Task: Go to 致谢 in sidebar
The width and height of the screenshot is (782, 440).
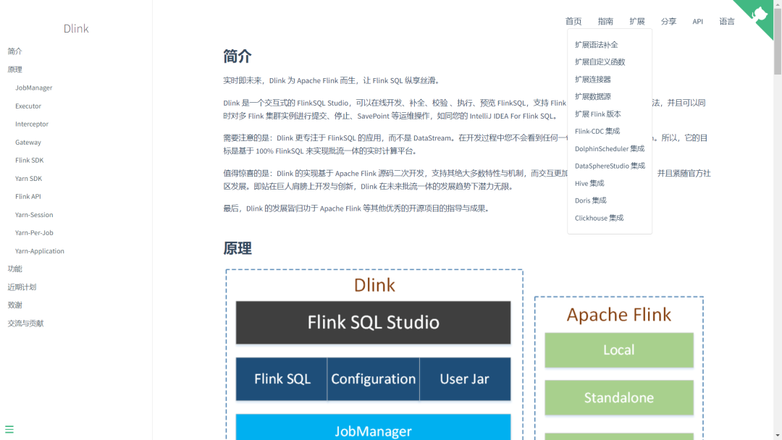Action: [15, 305]
